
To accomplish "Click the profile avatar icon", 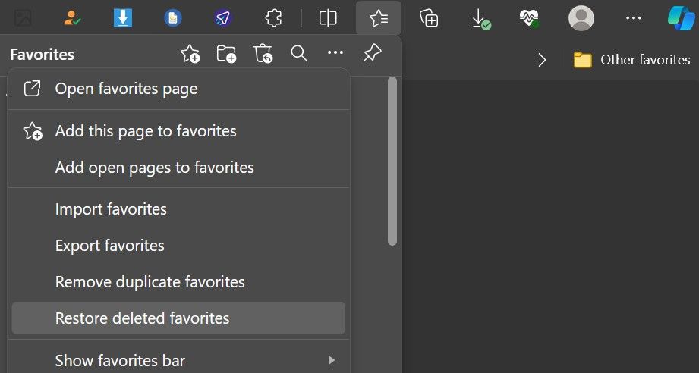I will [581, 18].
